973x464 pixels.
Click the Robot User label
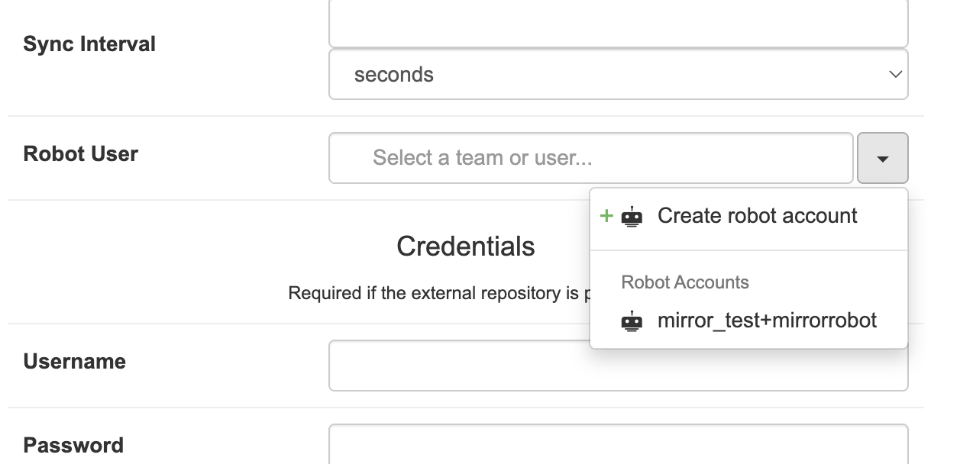pyautogui.click(x=81, y=154)
